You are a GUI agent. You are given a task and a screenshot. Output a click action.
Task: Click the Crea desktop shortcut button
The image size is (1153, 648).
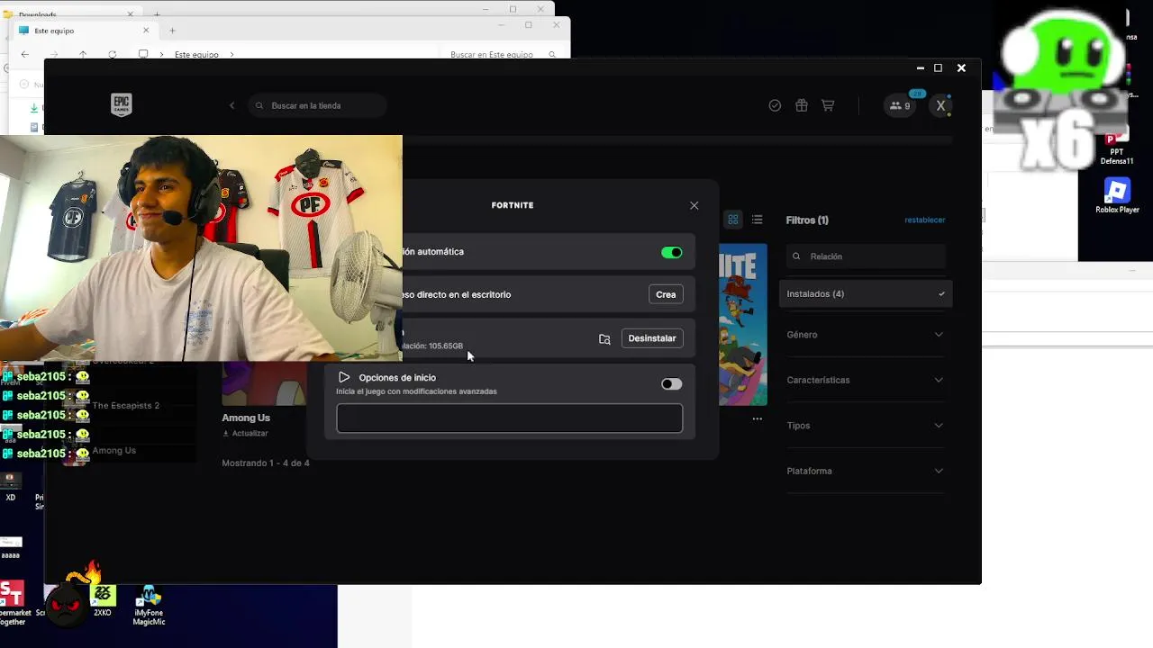pos(666,294)
